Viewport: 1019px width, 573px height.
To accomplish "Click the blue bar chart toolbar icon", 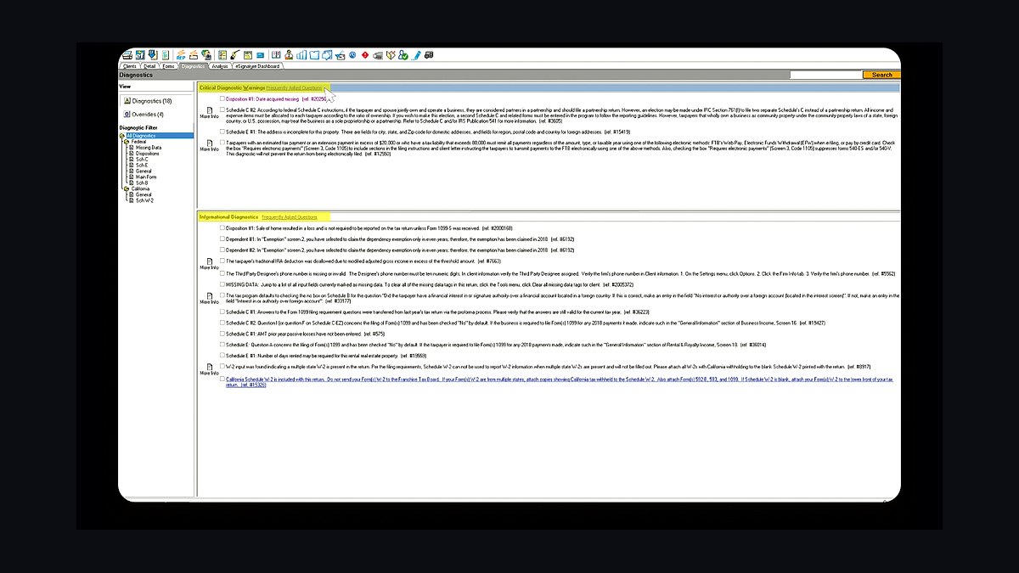I will click(301, 55).
